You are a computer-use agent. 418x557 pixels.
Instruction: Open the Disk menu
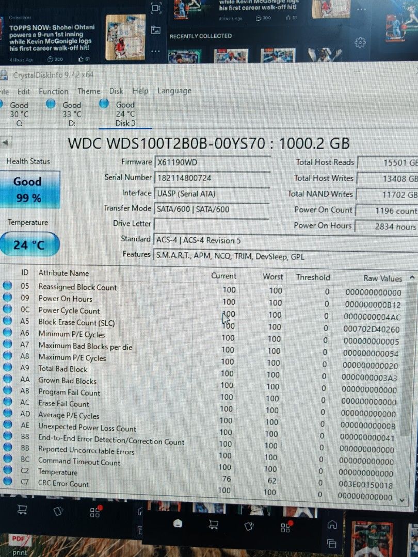pyautogui.click(x=116, y=91)
